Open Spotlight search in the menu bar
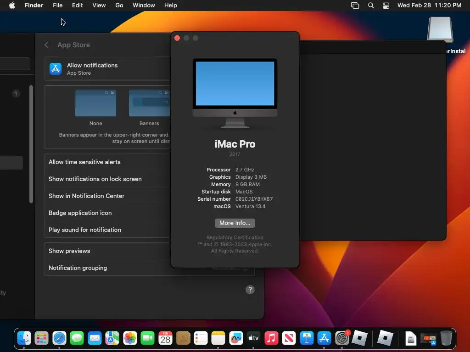 coord(371,5)
